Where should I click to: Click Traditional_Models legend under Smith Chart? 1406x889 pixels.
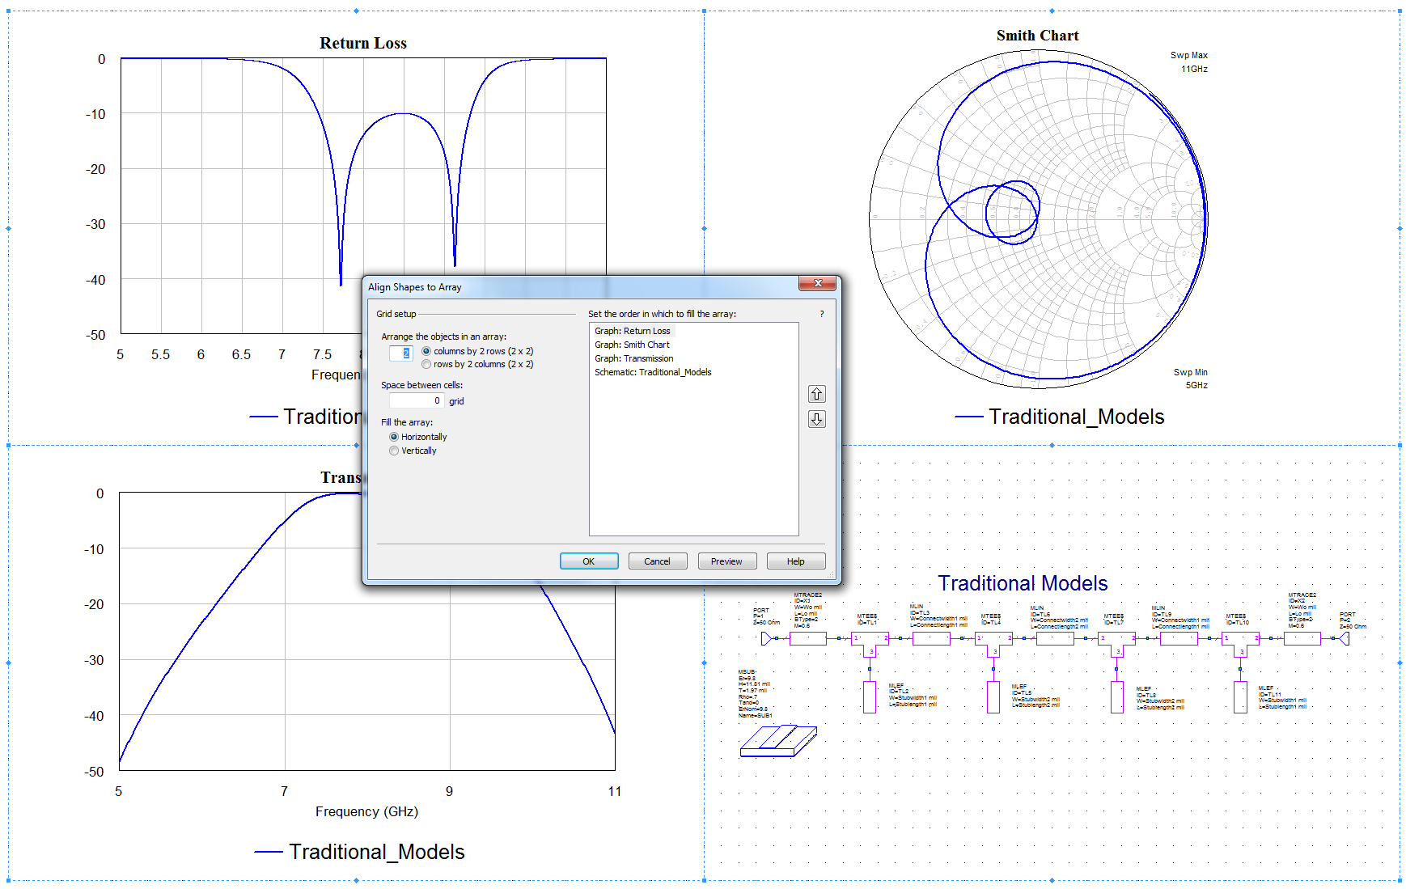point(1076,417)
